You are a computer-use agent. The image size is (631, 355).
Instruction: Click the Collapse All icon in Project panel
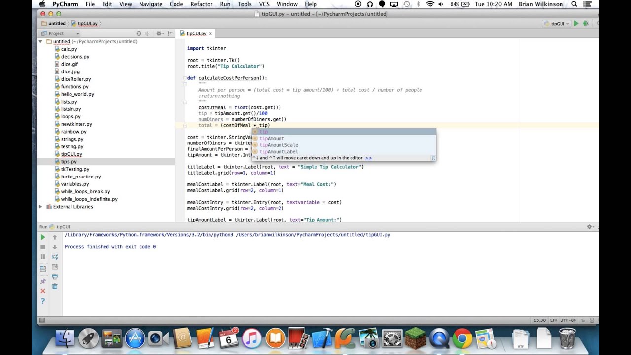[x=147, y=33]
